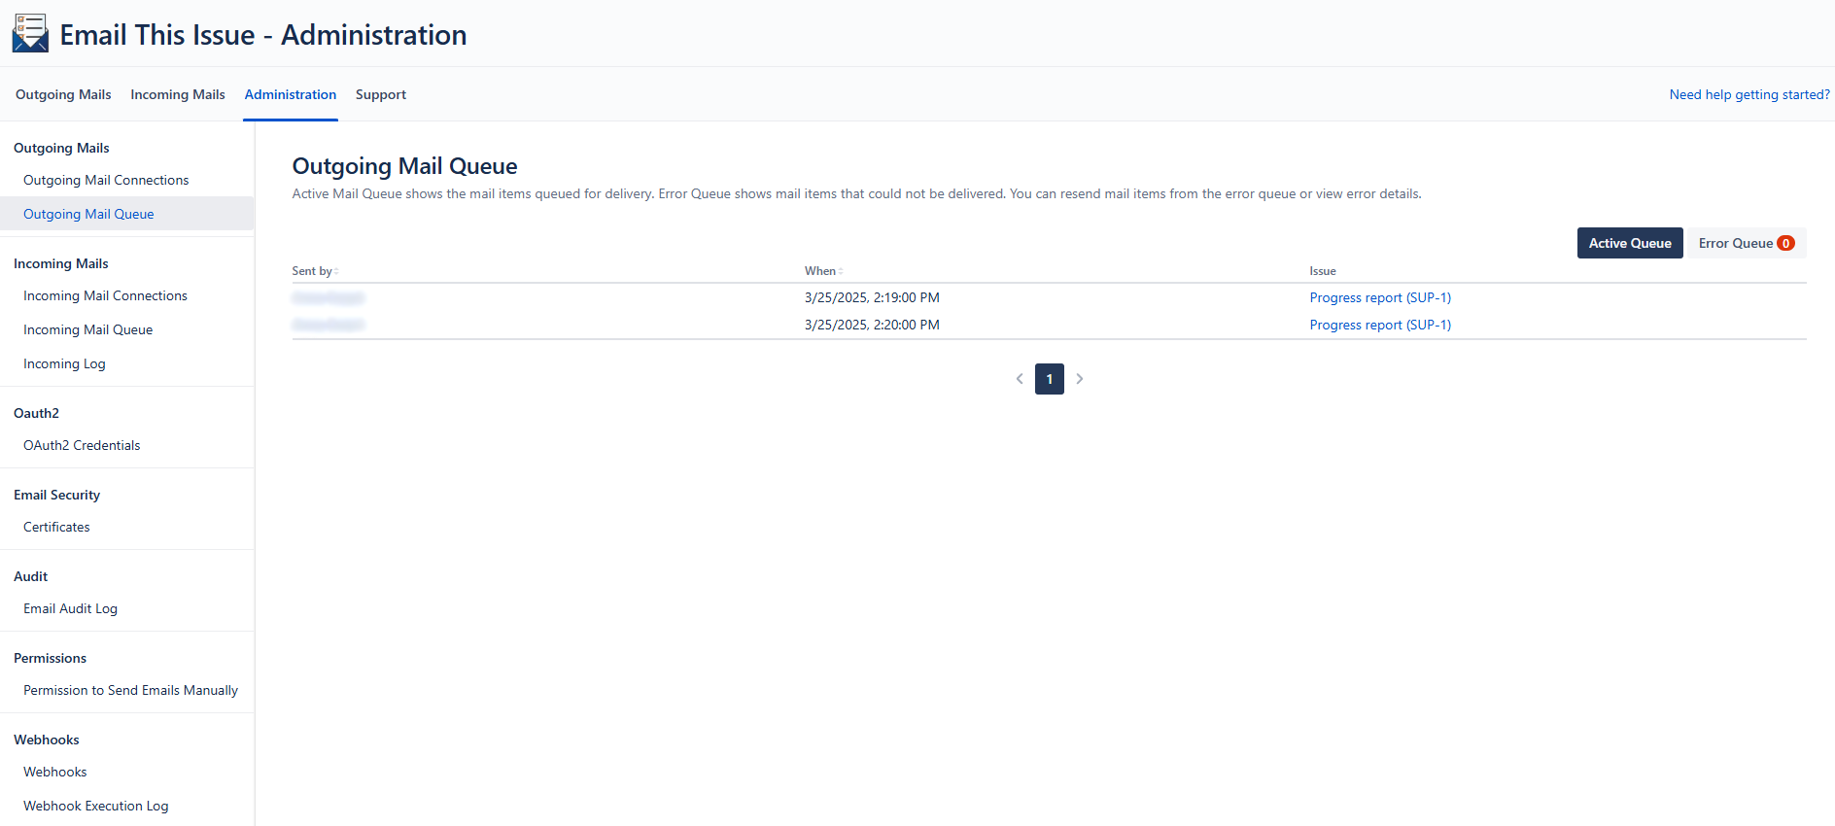
Task: Open OAuth2 Credentials settings page
Action: pyautogui.click(x=82, y=446)
